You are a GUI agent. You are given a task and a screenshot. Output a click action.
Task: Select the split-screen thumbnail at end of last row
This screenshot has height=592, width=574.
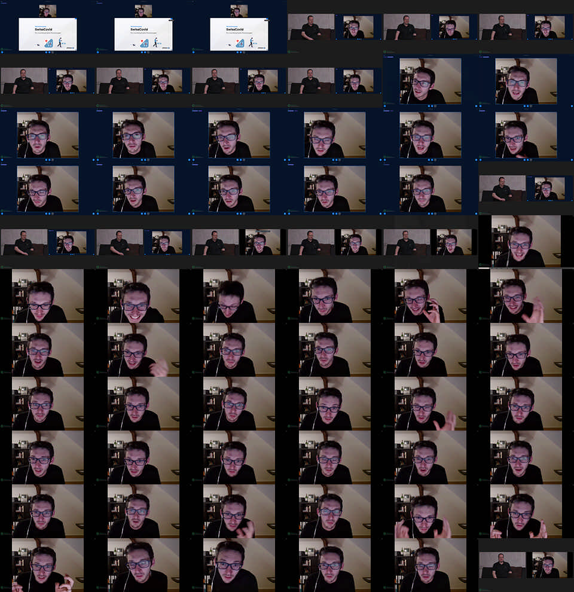pyautogui.click(x=526, y=565)
